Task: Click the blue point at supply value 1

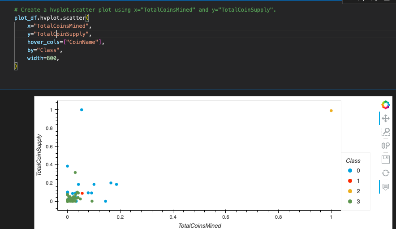Action: (x=82, y=110)
